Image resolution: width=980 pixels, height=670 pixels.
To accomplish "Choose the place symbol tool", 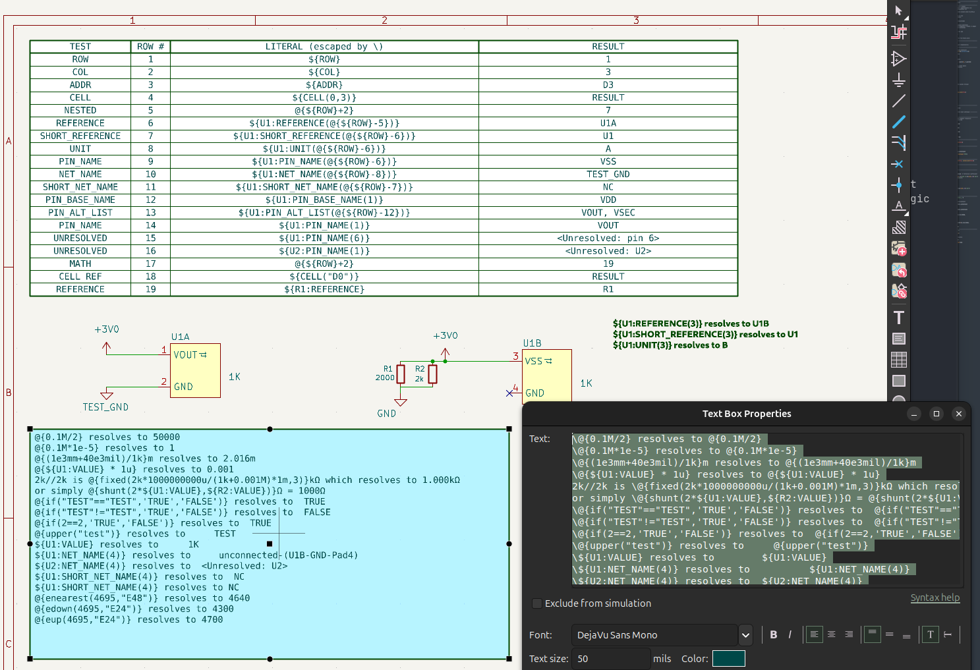I will coord(898,59).
